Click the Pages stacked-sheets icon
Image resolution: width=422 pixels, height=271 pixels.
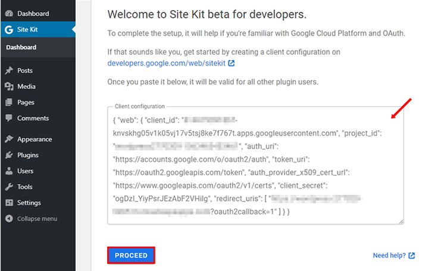point(9,102)
